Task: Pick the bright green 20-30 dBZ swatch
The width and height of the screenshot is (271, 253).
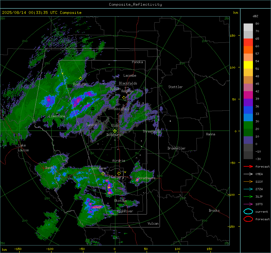Action: [x=248, y=125]
